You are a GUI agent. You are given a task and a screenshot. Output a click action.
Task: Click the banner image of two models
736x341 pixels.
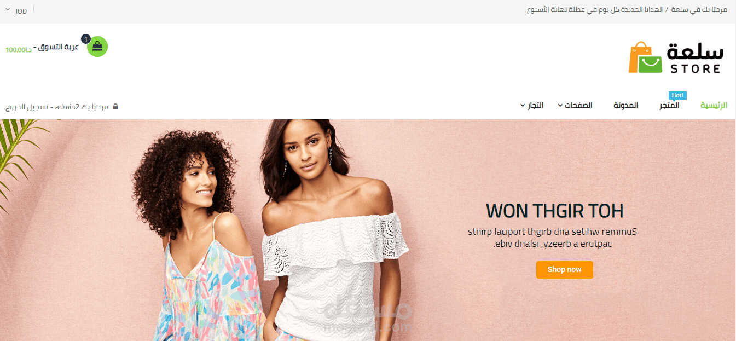tap(368, 230)
